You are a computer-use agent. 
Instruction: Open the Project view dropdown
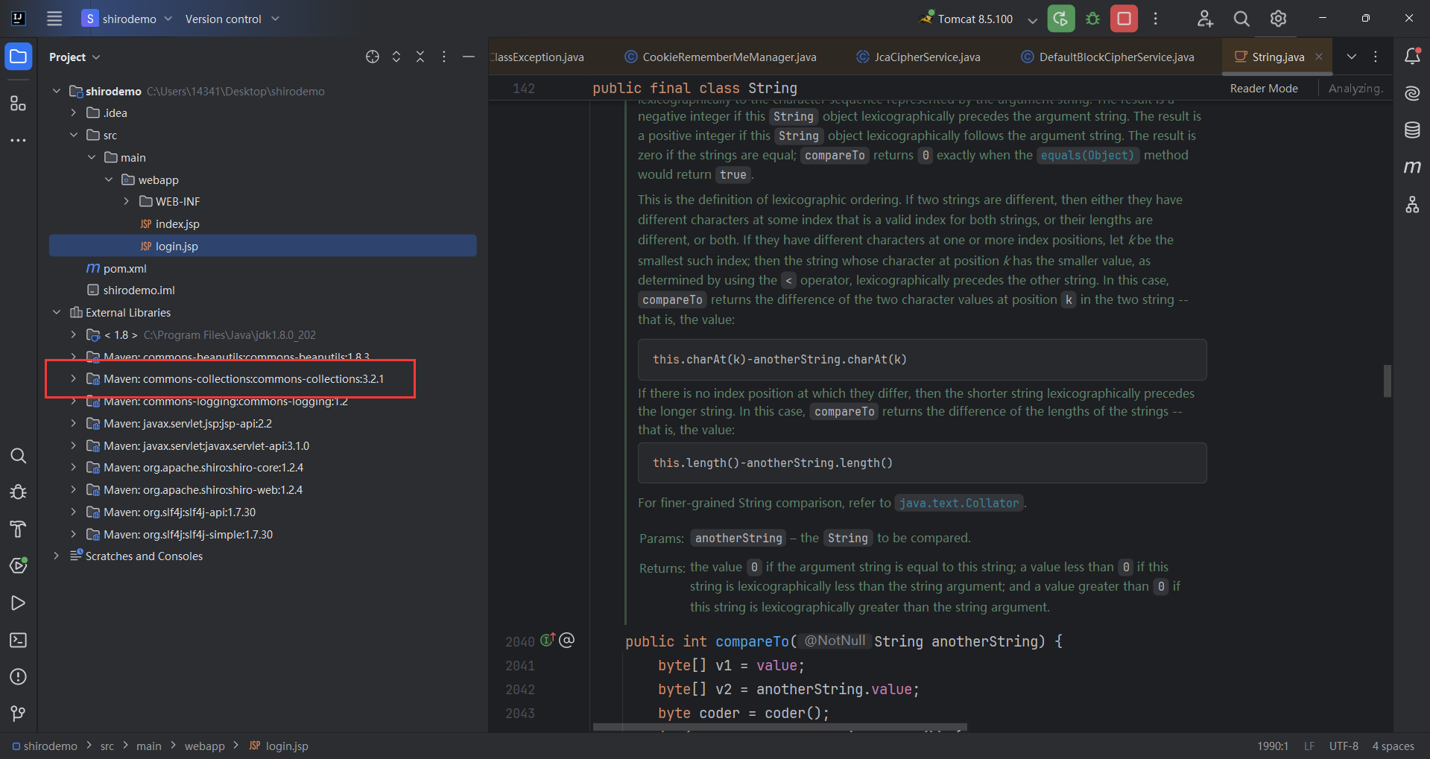point(75,57)
